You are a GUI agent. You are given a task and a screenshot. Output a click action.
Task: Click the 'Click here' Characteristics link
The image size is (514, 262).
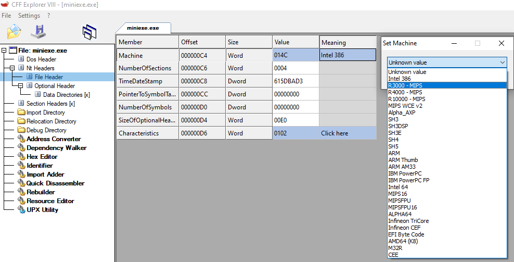click(335, 133)
